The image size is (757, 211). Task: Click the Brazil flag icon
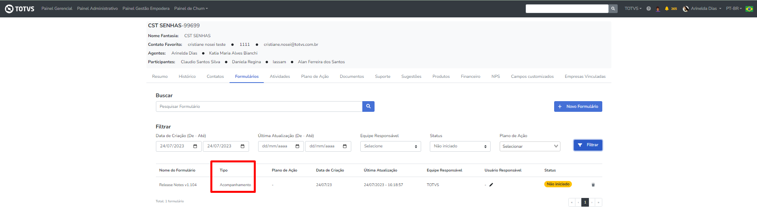coord(749,9)
